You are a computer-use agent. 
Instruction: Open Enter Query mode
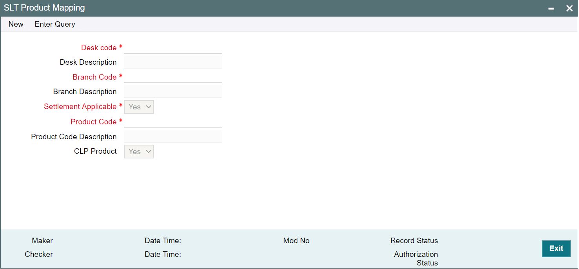(55, 24)
